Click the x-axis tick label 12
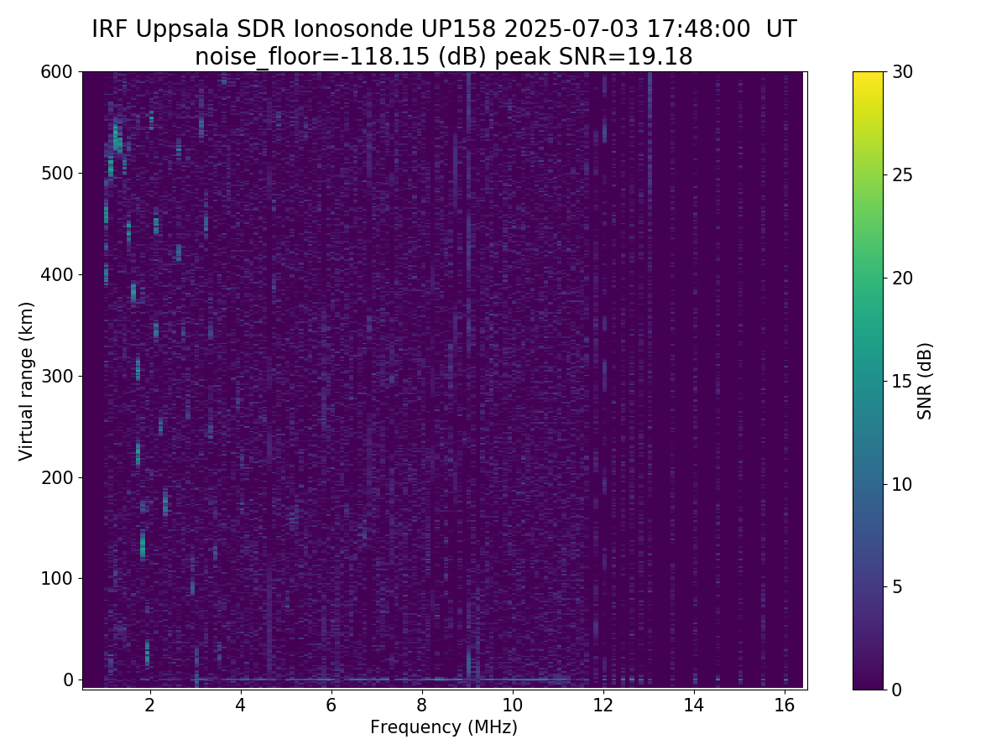 point(603,705)
